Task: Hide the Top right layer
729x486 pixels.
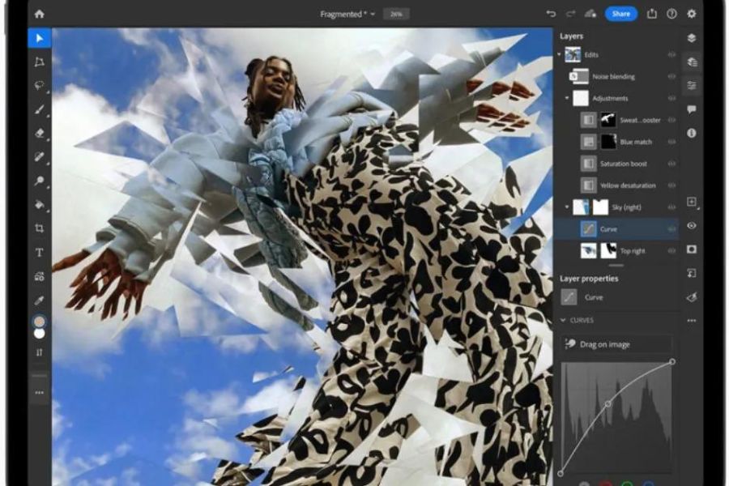Action: pyautogui.click(x=671, y=250)
